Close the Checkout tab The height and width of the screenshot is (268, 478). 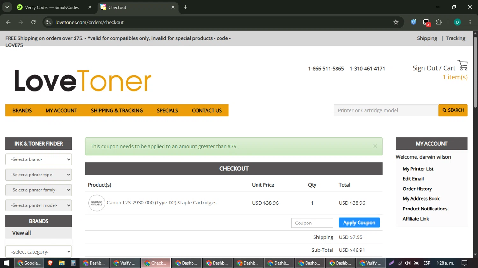[173, 7]
